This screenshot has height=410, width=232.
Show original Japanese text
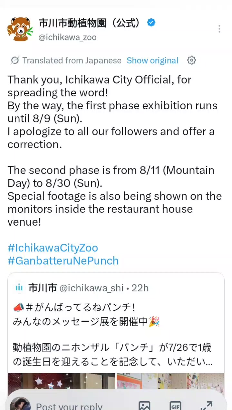click(152, 61)
